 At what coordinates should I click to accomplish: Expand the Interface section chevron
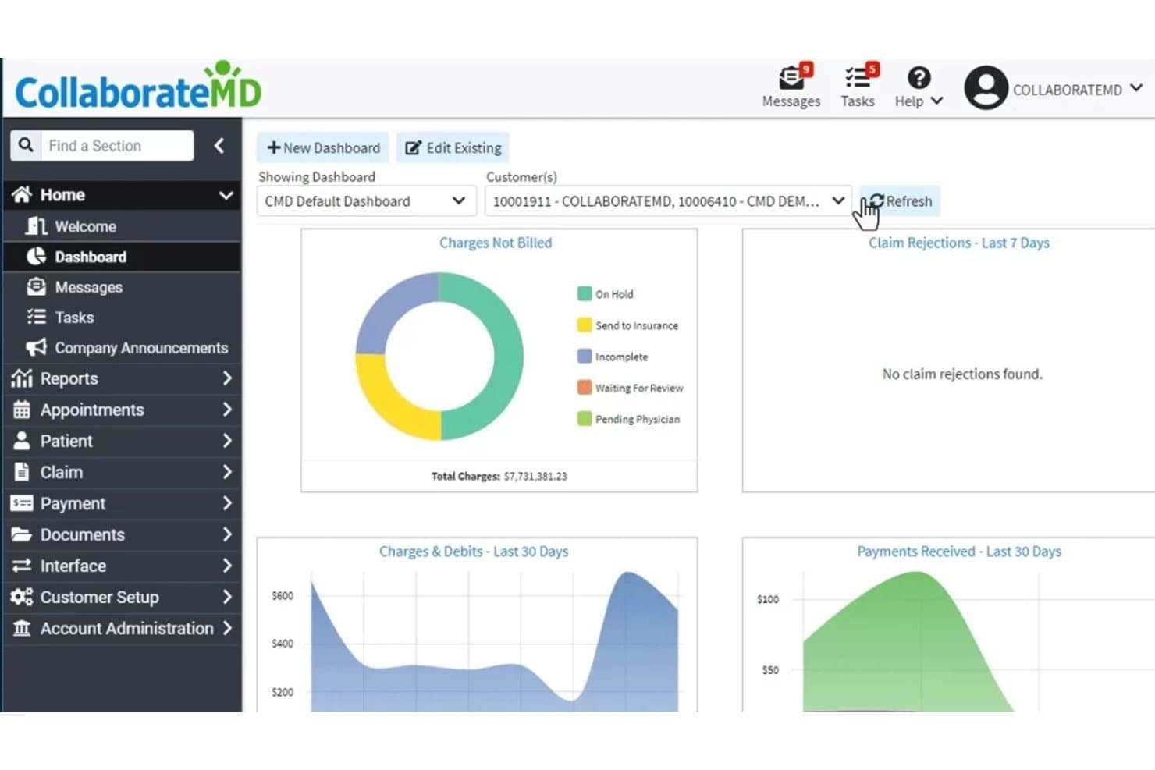[x=227, y=566]
